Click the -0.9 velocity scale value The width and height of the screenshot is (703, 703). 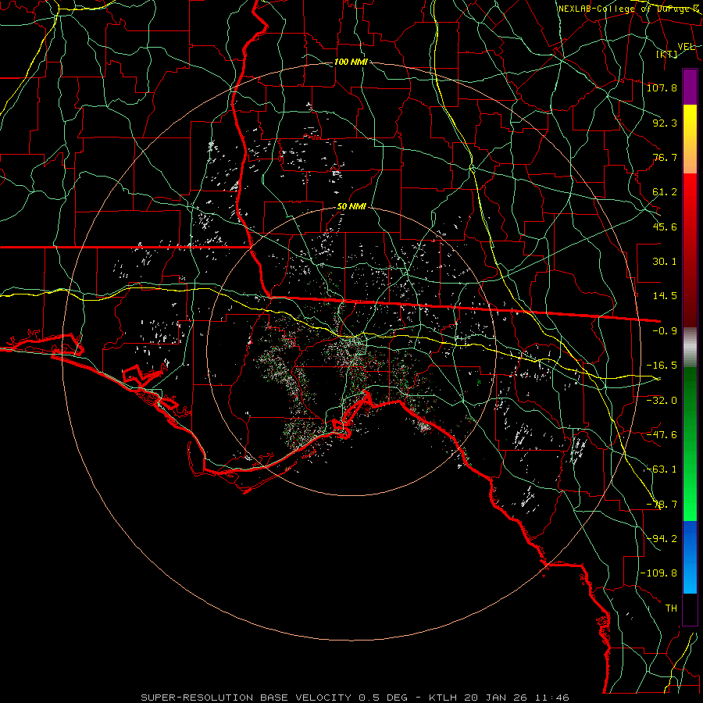(665, 331)
